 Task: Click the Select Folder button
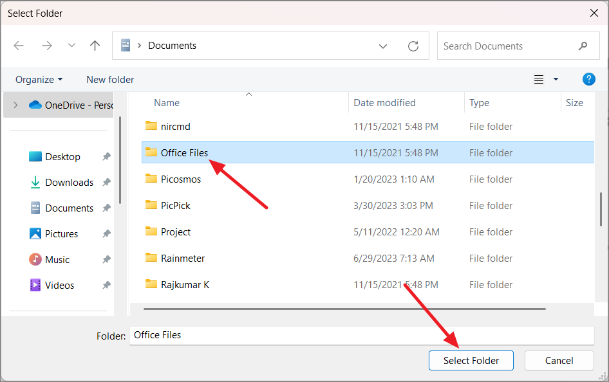tap(471, 360)
